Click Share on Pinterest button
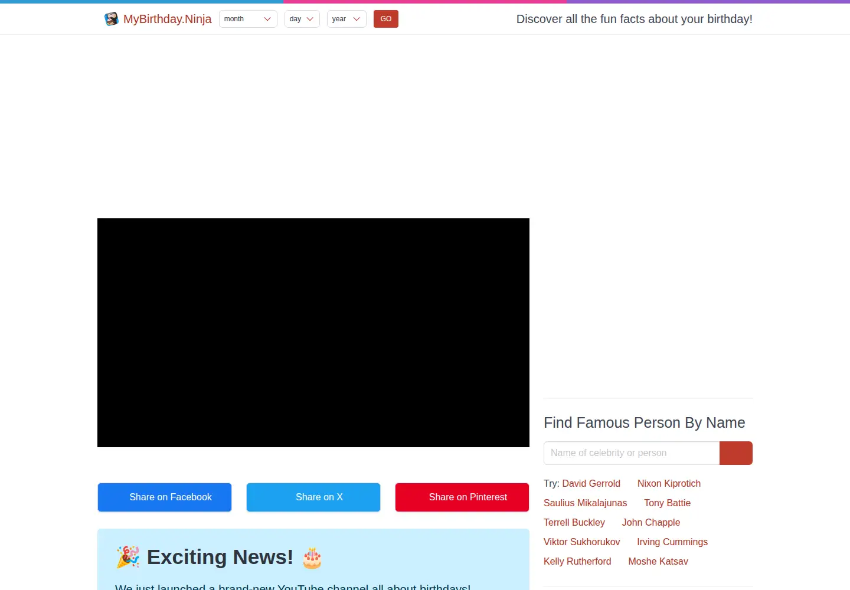The height and width of the screenshot is (590, 850). click(462, 497)
